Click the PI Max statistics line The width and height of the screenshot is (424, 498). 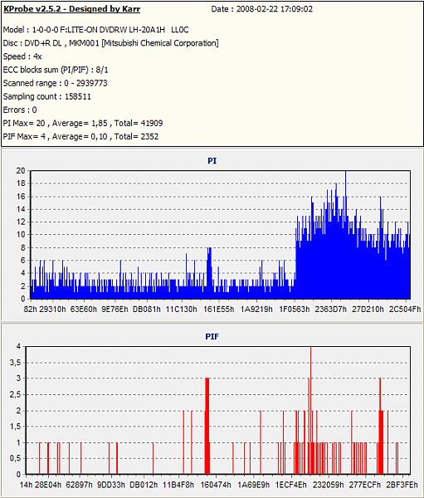[x=83, y=123]
